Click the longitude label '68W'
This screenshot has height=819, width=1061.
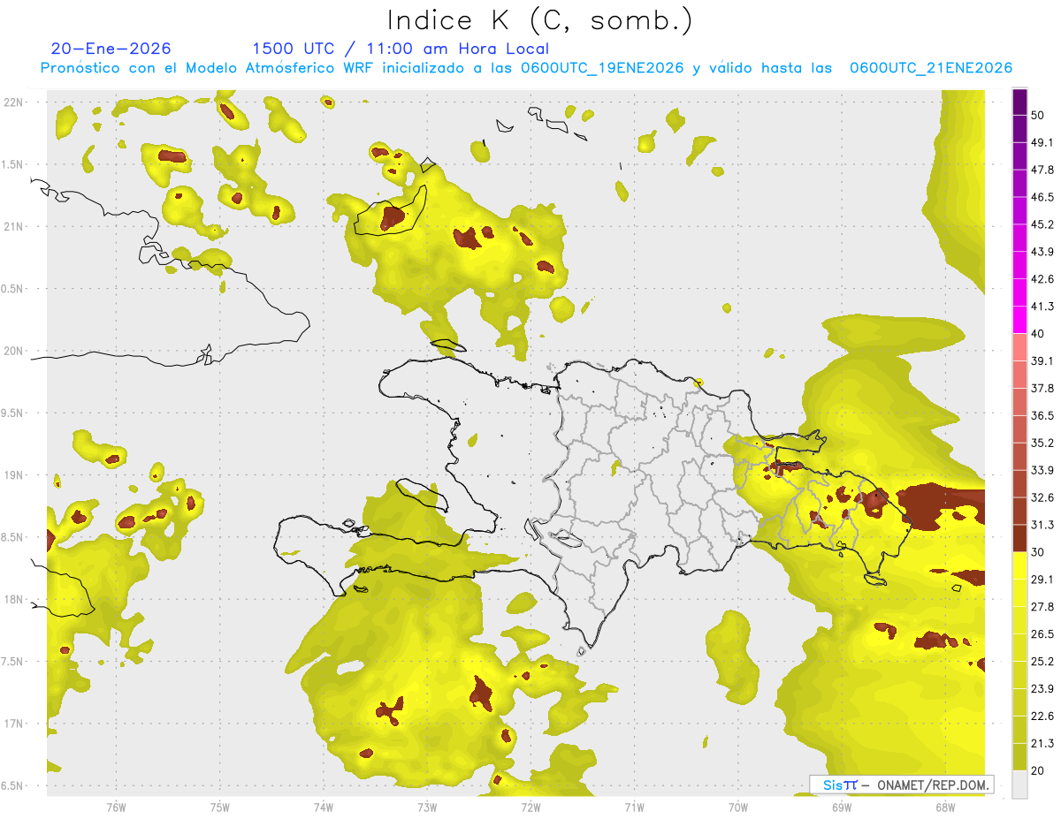tap(944, 807)
